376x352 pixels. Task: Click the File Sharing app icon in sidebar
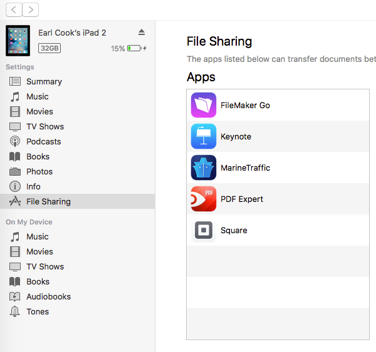(x=15, y=201)
